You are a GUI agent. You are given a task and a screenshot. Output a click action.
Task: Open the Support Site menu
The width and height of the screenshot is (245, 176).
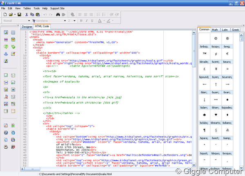57,9
